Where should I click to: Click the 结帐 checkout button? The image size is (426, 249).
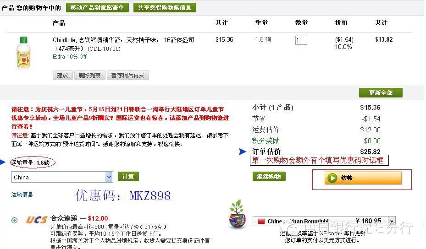point(363,178)
